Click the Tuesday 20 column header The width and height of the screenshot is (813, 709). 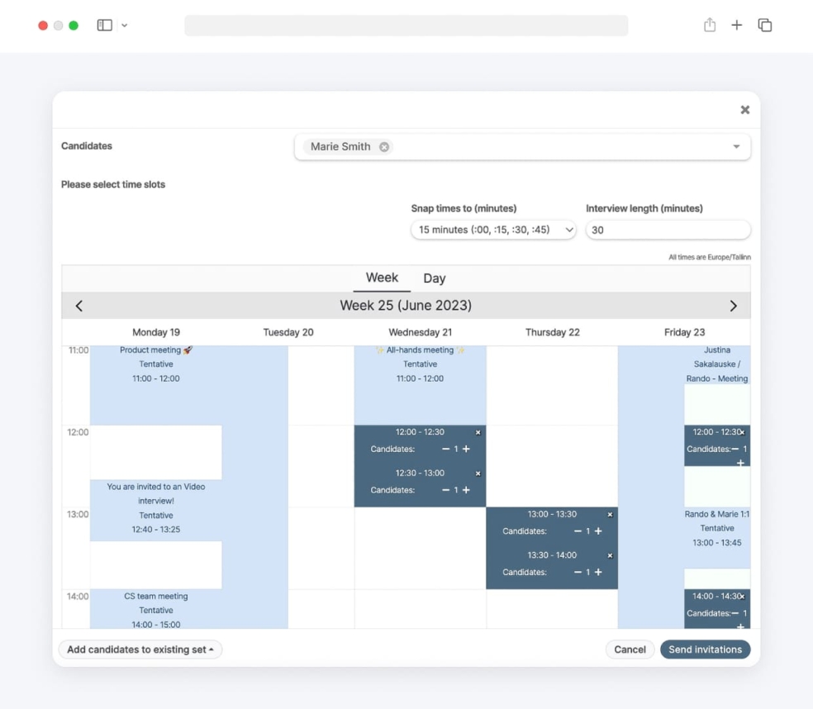(288, 332)
